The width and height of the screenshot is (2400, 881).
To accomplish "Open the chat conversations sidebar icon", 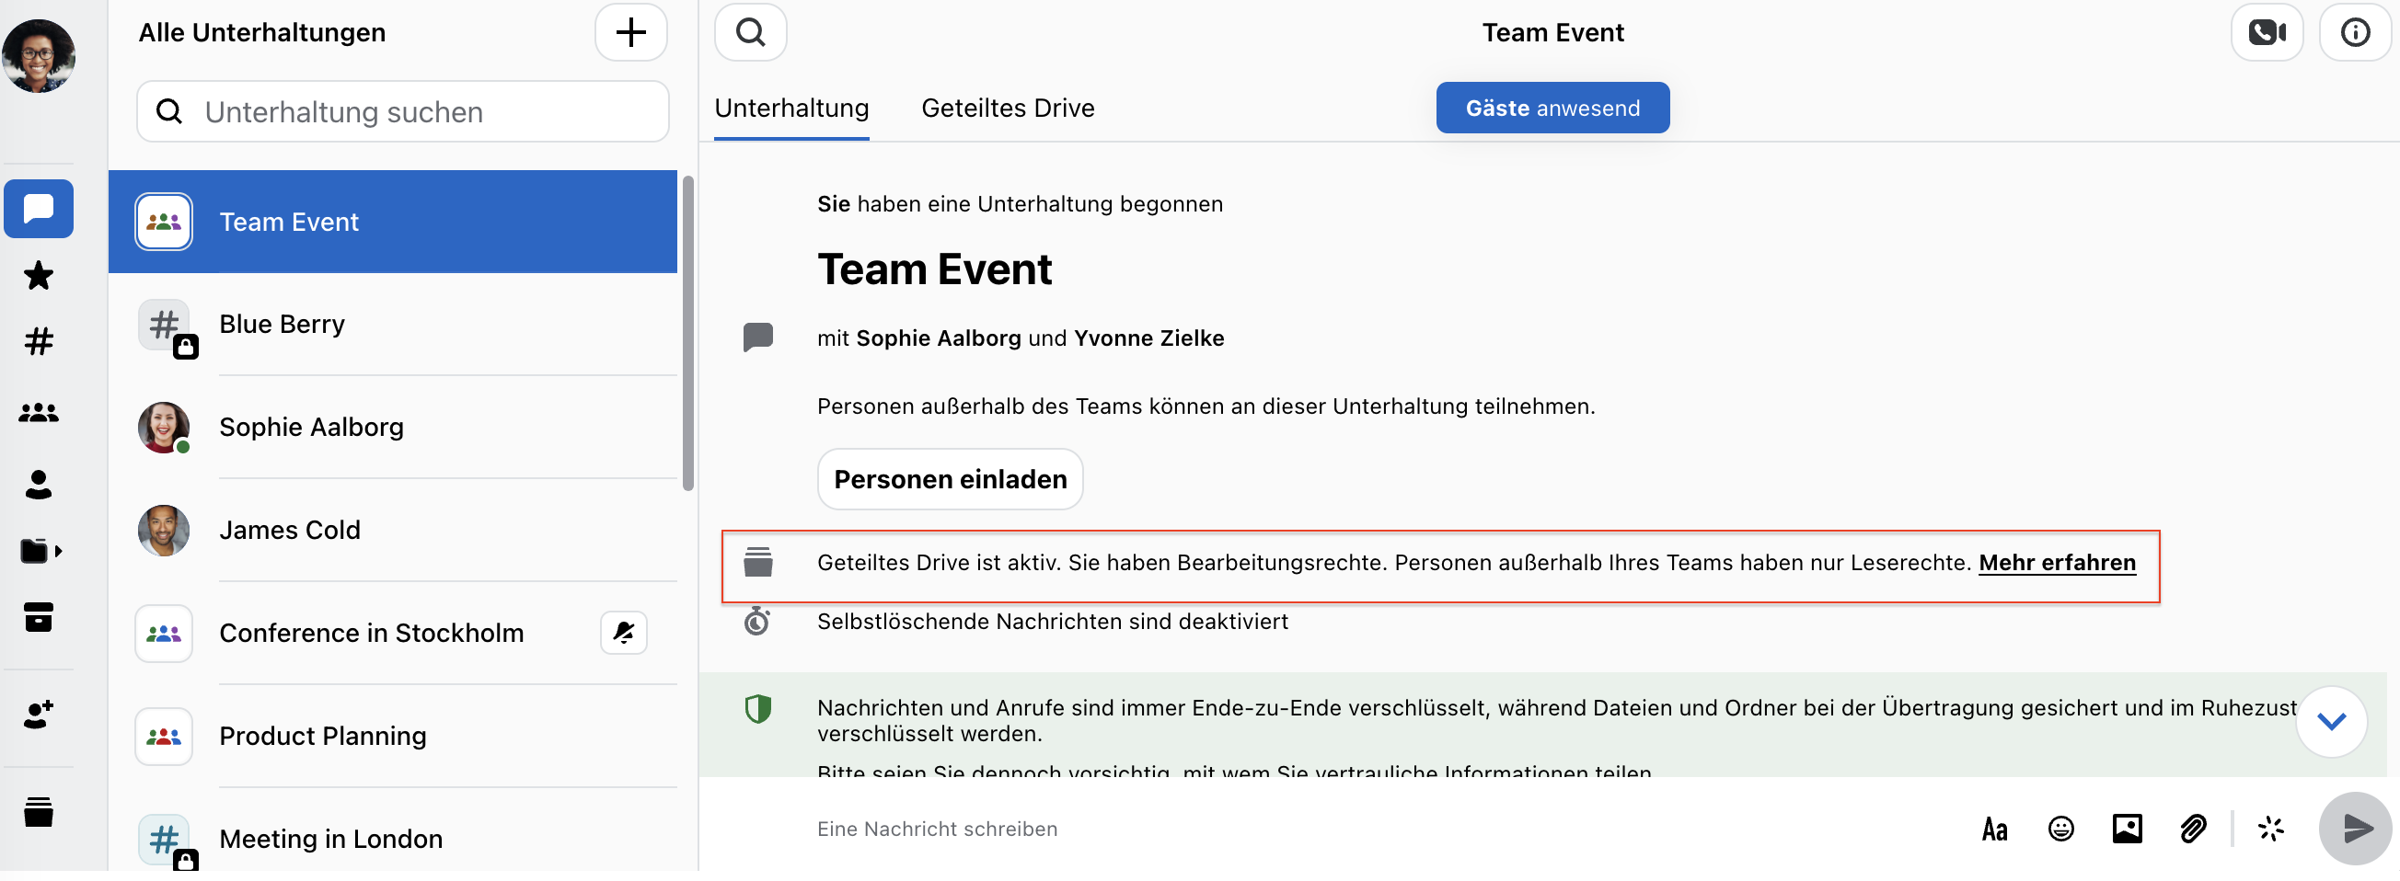I will point(39,209).
